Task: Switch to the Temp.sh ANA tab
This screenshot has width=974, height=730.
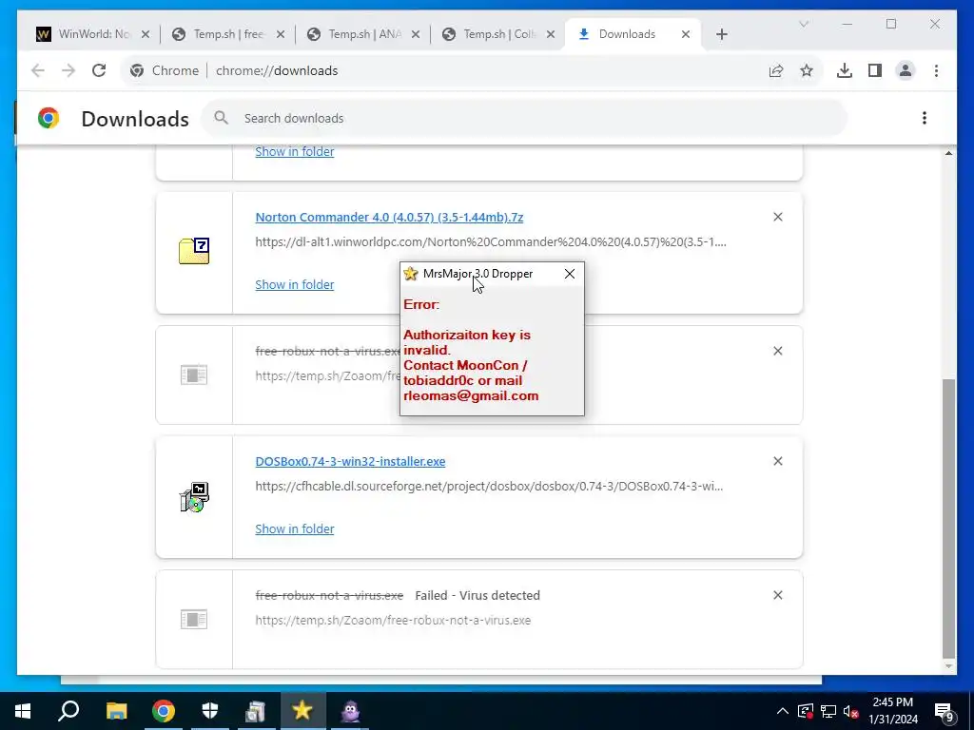Action: pos(363,34)
